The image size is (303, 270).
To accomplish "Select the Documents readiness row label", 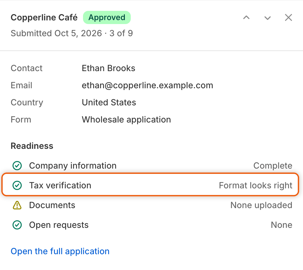I will [52, 205].
